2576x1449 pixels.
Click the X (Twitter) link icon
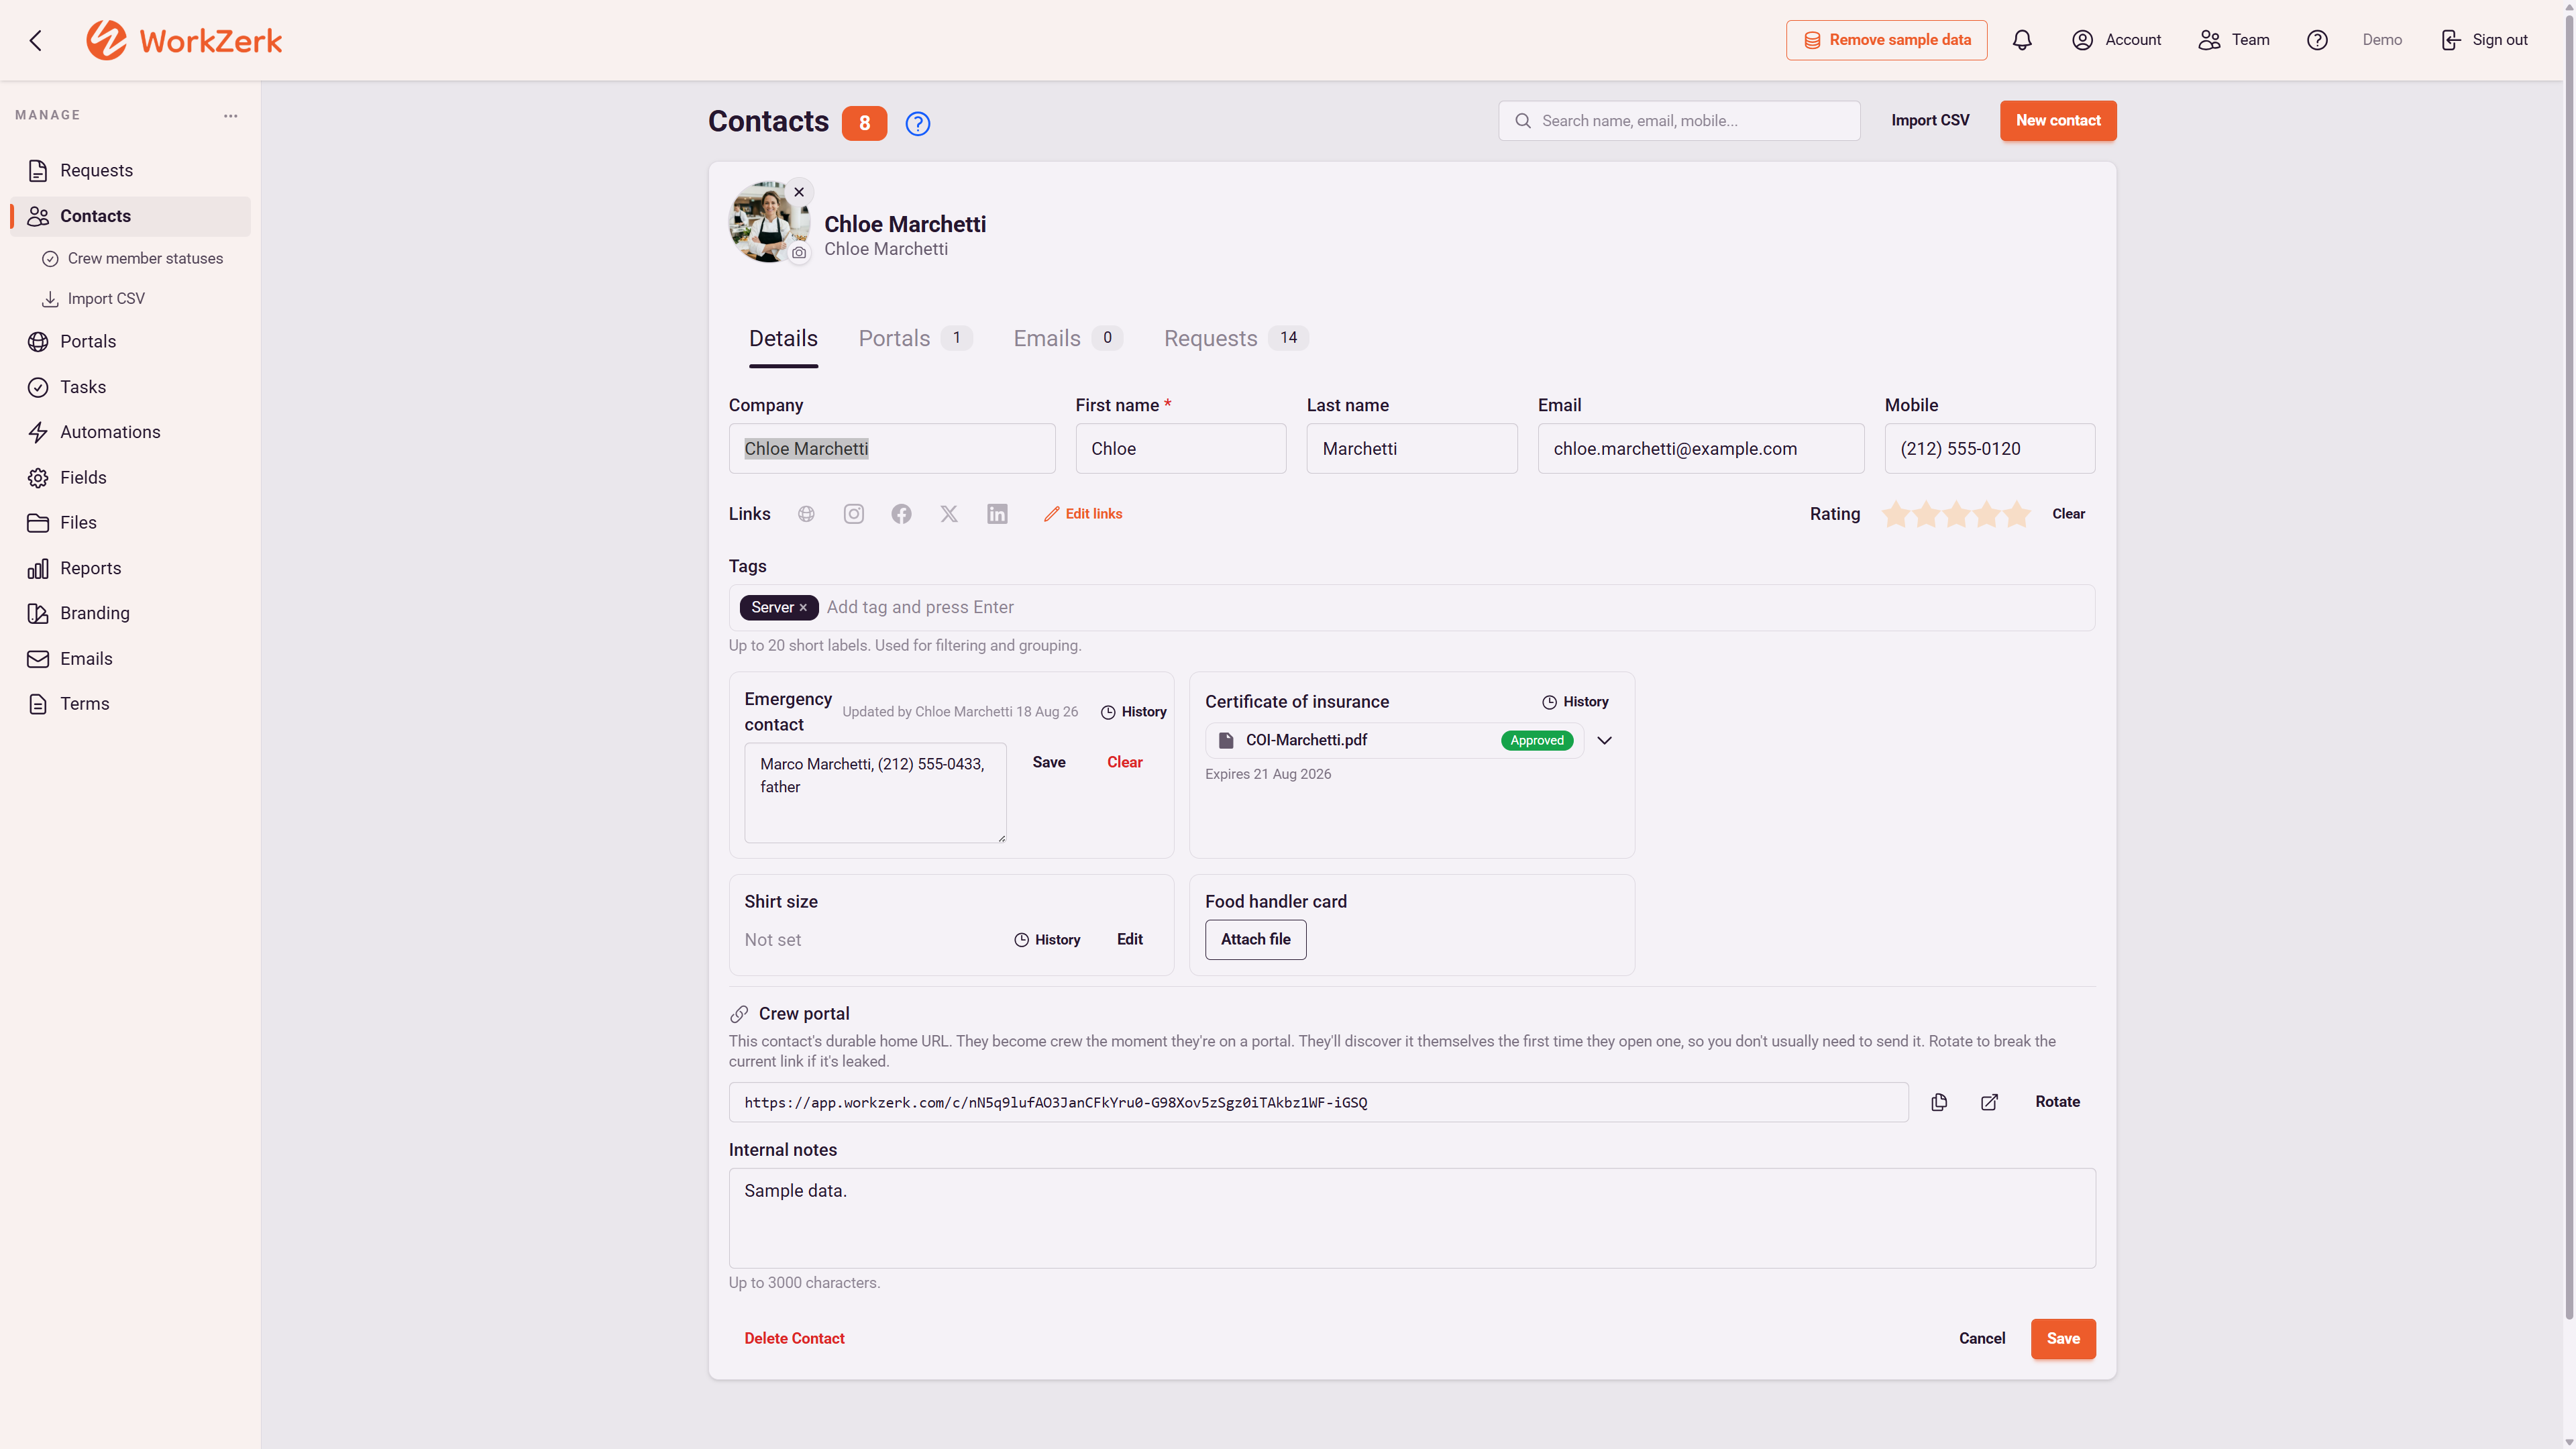click(x=949, y=514)
